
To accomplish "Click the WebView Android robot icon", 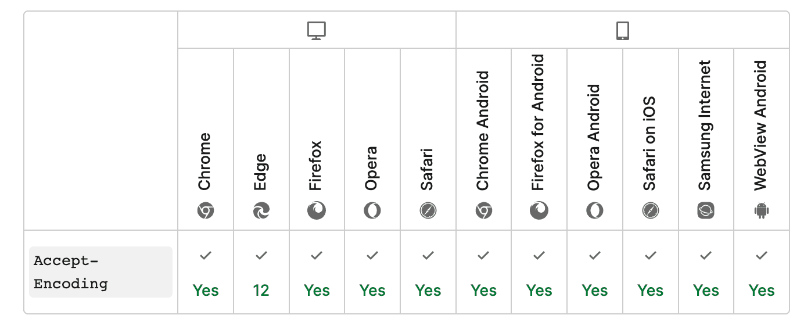I will tap(762, 210).
